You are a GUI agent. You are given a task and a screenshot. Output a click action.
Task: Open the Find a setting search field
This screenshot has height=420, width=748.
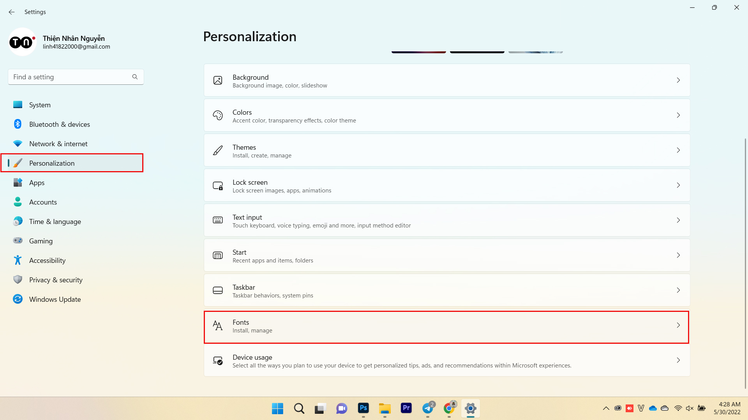[x=76, y=77]
